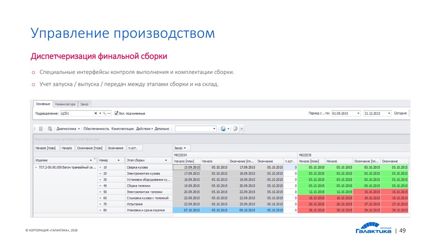Click the Заказ column field button
This screenshot has height=242, width=430.
click(x=181, y=148)
